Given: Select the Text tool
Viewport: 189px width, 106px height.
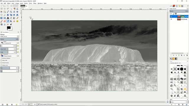Looking at the screenshot, I should click(x=8, y=18).
